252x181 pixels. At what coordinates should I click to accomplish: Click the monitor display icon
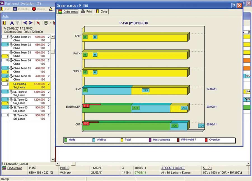click(46, 23)
